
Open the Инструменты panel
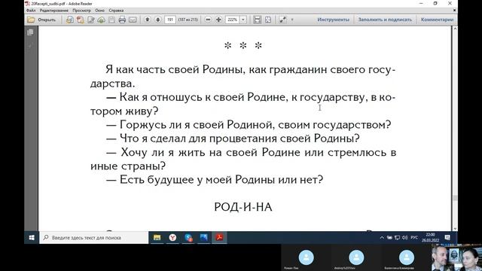[x=333, y=20]
